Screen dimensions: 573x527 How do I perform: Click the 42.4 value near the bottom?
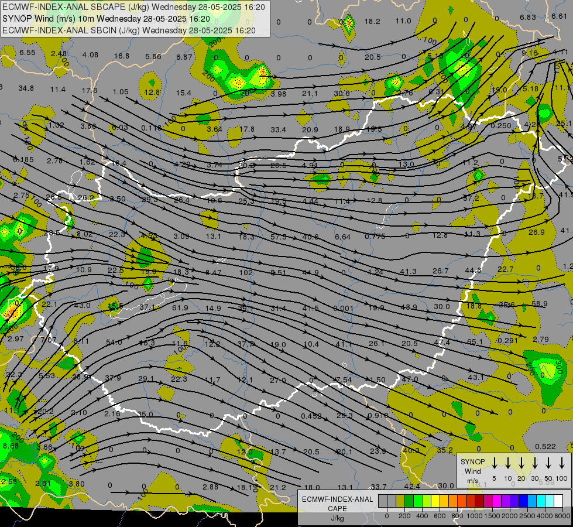point(412,486)
